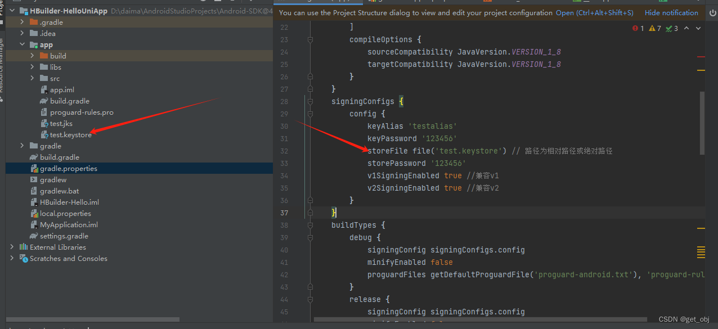Click the proguard-rules.pro file icon
The height and width of the screenshot is (329, 718).
[45, 112]
